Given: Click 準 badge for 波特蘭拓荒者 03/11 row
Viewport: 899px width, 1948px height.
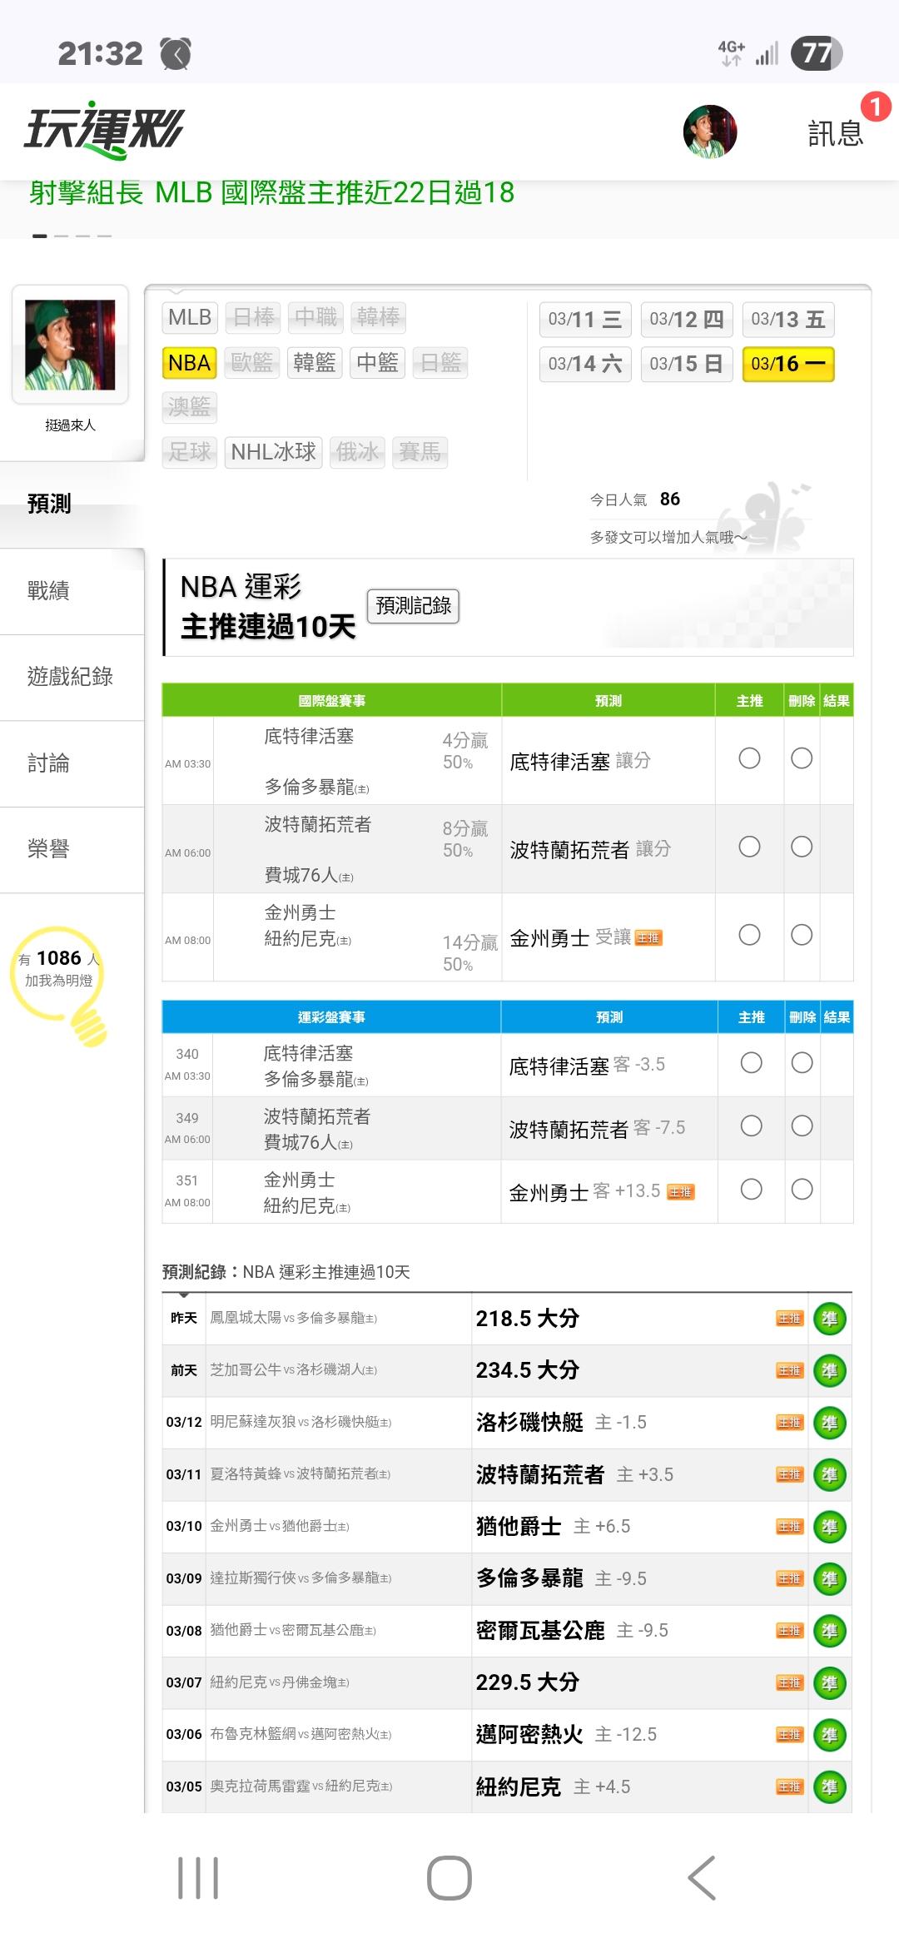Looking at the screenshot, I should click(830, 1474).
